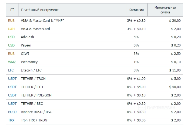Click the 'Минимальная сумма' column header
The width and height of the screenshot is (189, 126).
point(165,10)
